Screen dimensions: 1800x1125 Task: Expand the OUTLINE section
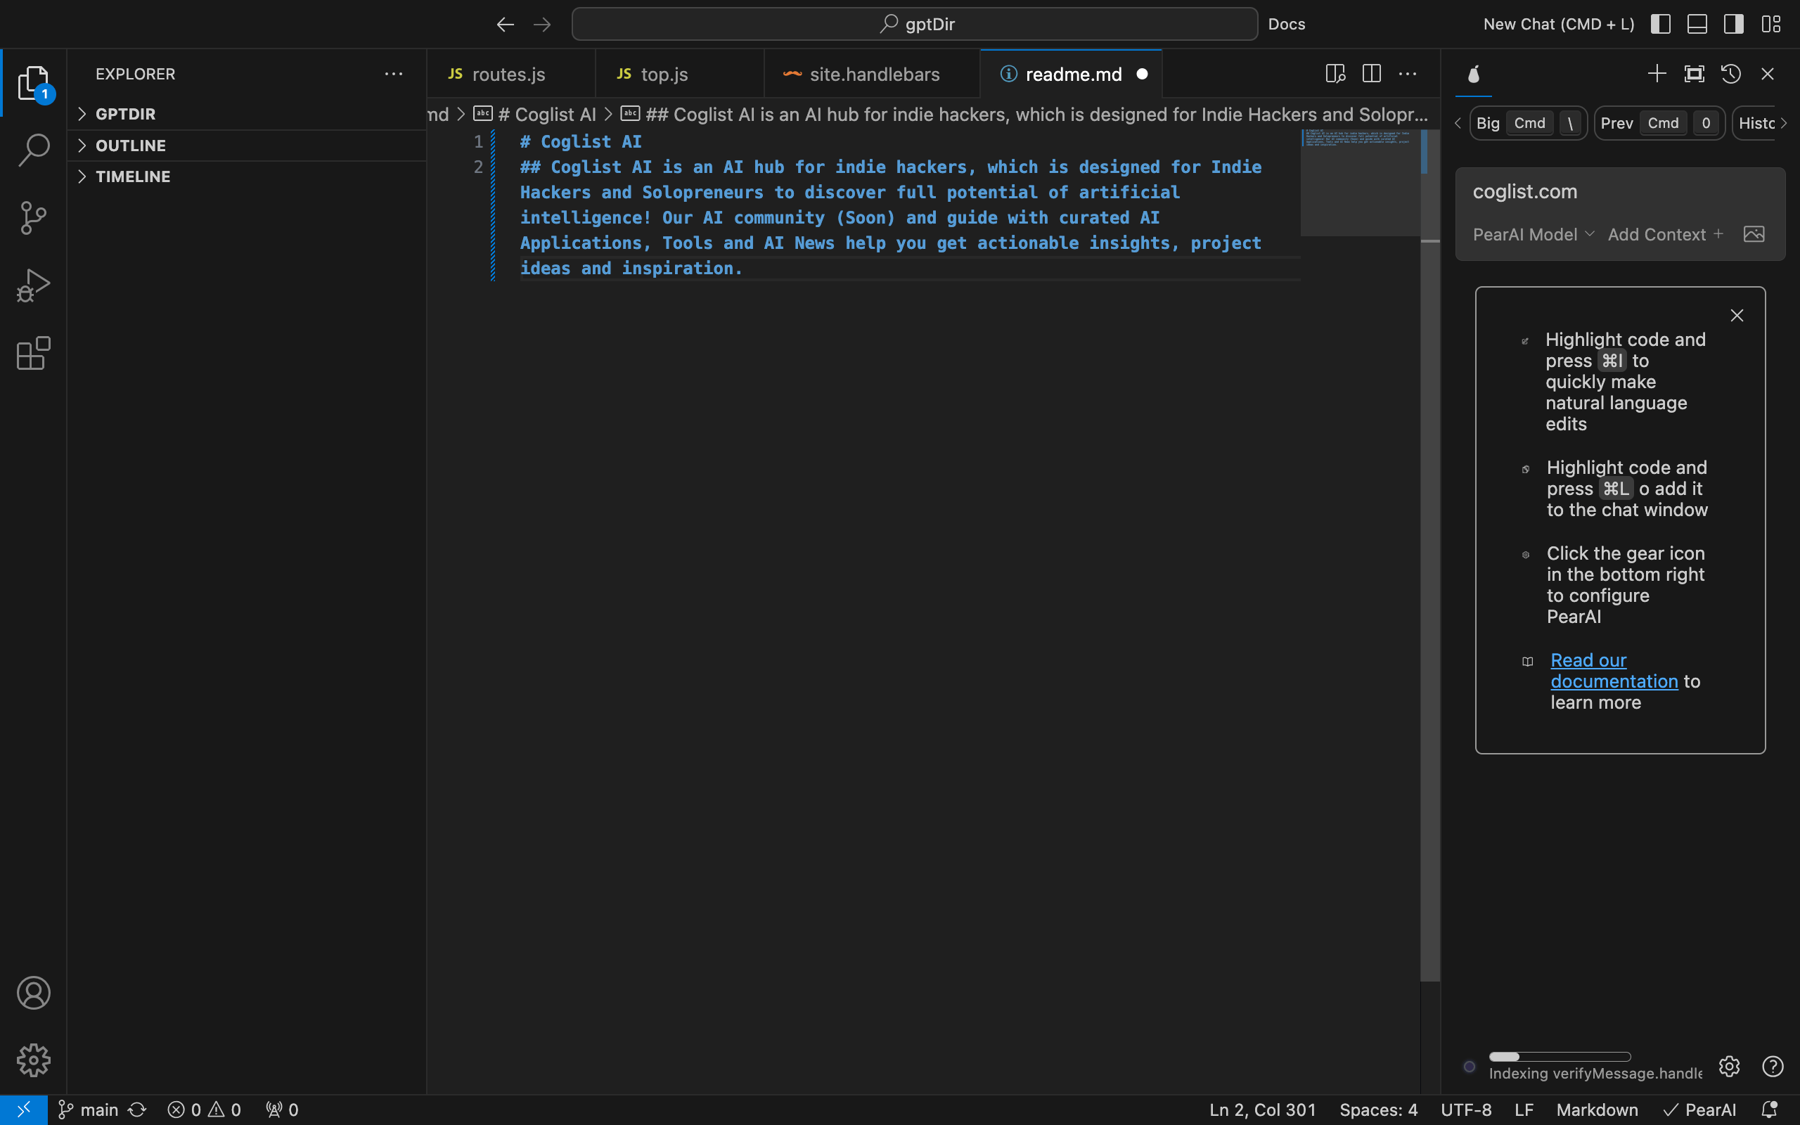[x=247, y=145]
